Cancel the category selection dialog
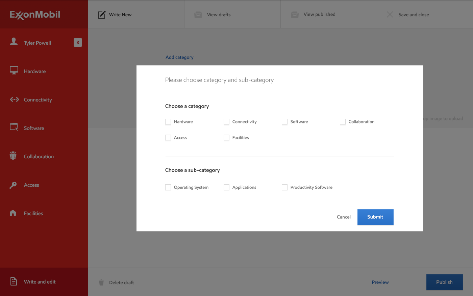Image resolution: width=473 pixels, height=296 pixels. [344, 217]
